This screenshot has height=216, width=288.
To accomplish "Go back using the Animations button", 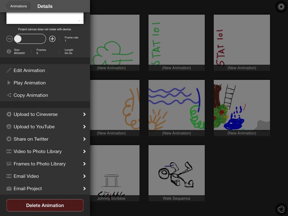I will [18, 6].
